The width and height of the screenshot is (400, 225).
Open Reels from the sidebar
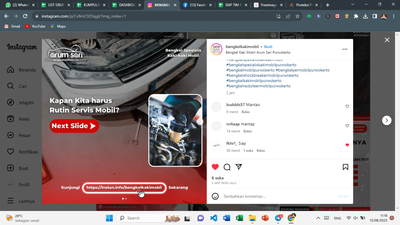point(18,119)
